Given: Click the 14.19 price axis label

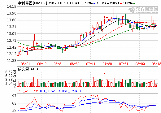Looking at the screenshot, I should (11, 7).
